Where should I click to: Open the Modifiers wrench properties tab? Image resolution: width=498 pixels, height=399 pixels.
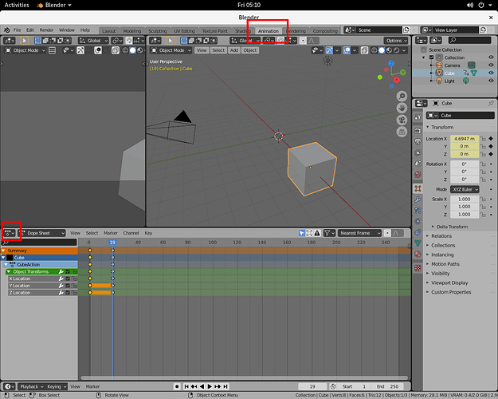(x=418, y=199)
